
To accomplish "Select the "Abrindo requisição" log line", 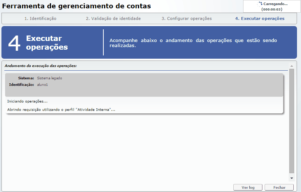I will 61,109.
